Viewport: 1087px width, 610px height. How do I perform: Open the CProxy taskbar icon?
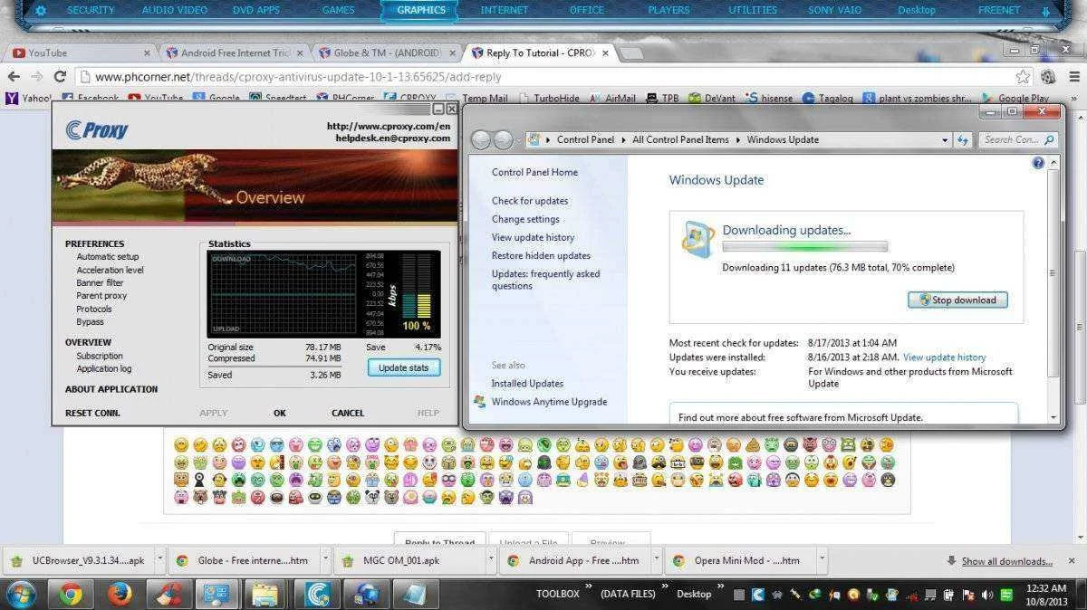[x=318, y=594]
